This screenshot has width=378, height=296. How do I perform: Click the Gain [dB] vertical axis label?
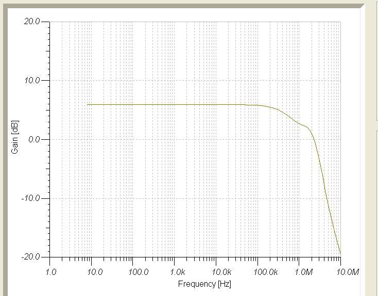tap(15, 137)
